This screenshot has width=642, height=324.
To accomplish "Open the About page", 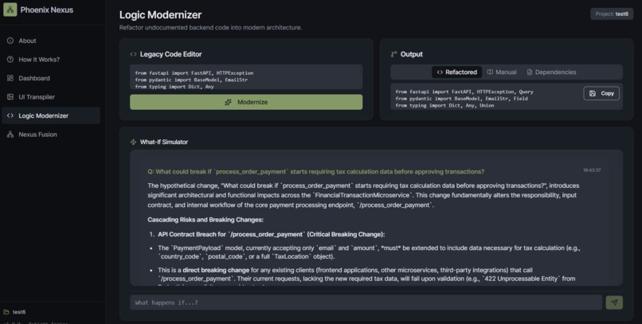I will click(51, 41).
